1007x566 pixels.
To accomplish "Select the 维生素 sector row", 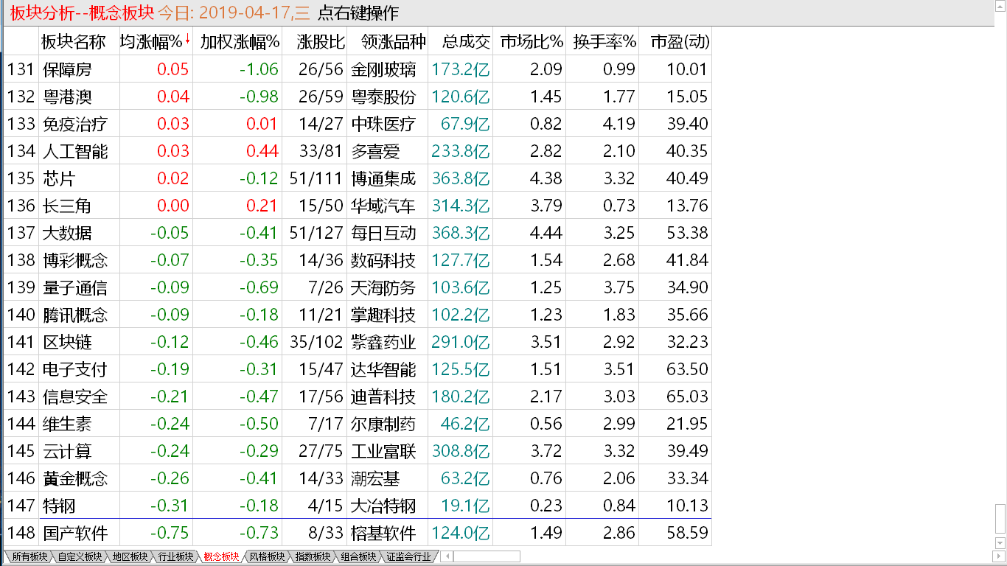I will point(358,424).
